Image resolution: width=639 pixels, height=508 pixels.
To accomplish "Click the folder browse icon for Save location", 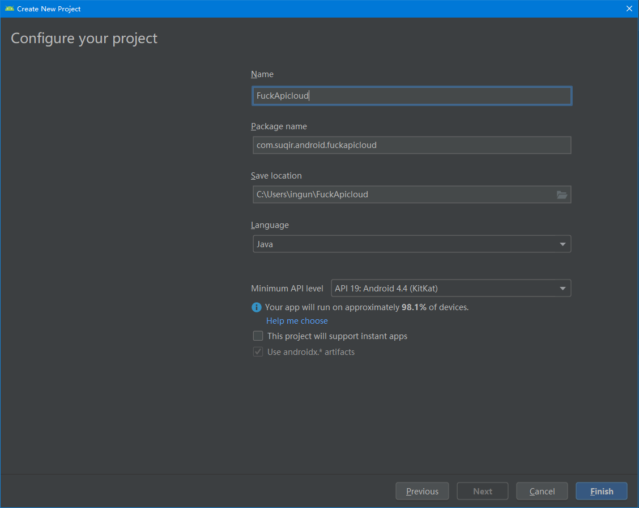I will tap(562, 194).
